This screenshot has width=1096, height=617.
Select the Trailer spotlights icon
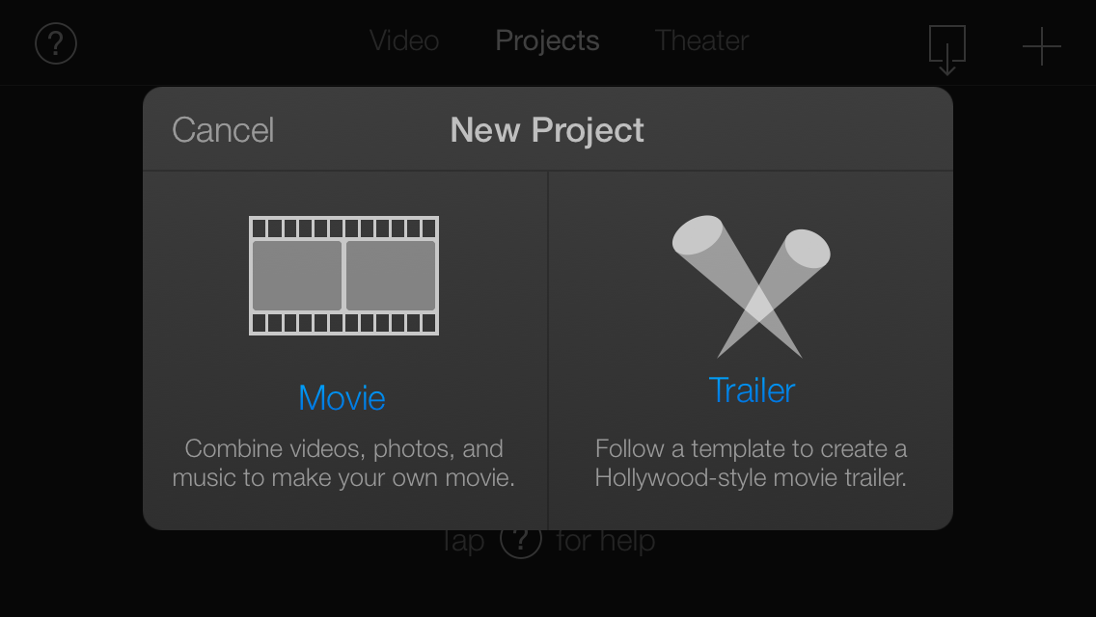[x=752, y=285]
